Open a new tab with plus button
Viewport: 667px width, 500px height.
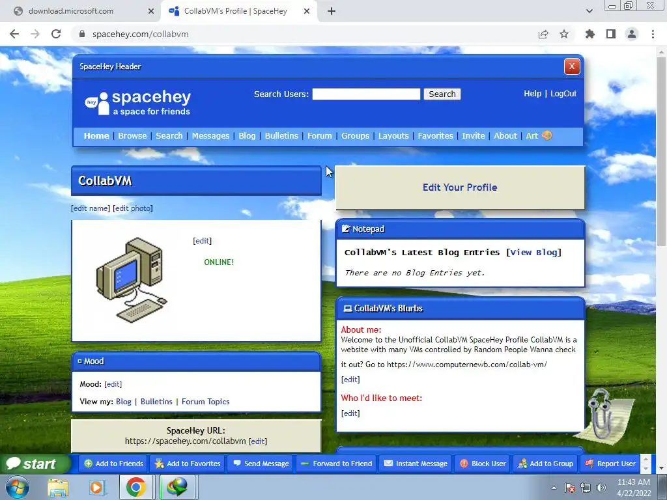[x=332, y=11]
